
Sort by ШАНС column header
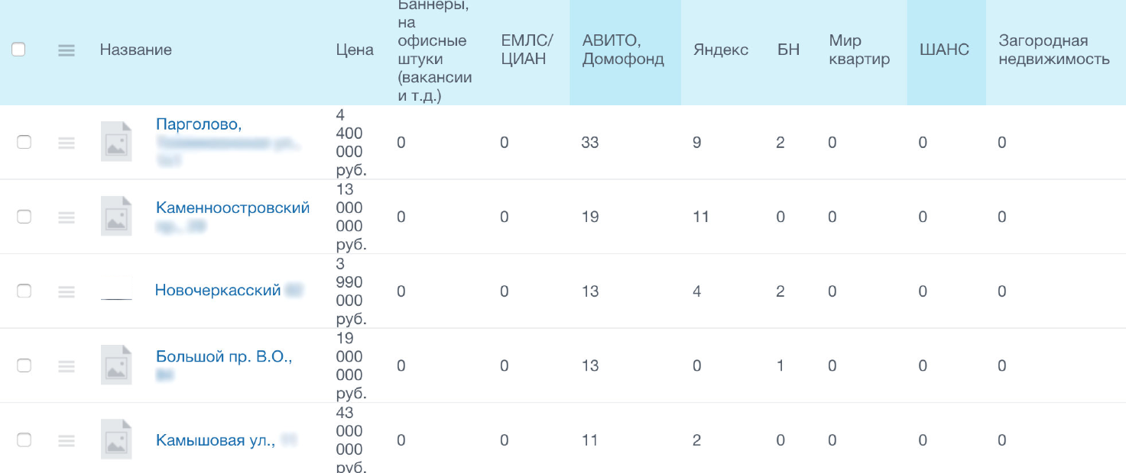pos(946,50)
